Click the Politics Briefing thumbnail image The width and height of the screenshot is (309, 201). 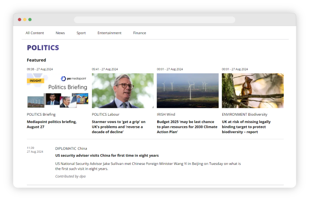(x=57, y=92)
